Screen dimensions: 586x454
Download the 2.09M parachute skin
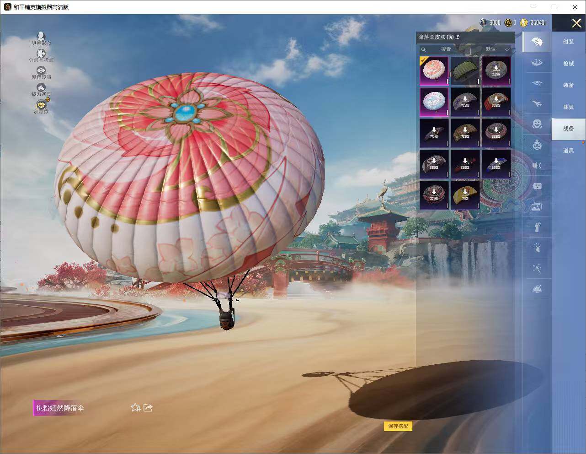pyautogui.click(x=496, y=70)
